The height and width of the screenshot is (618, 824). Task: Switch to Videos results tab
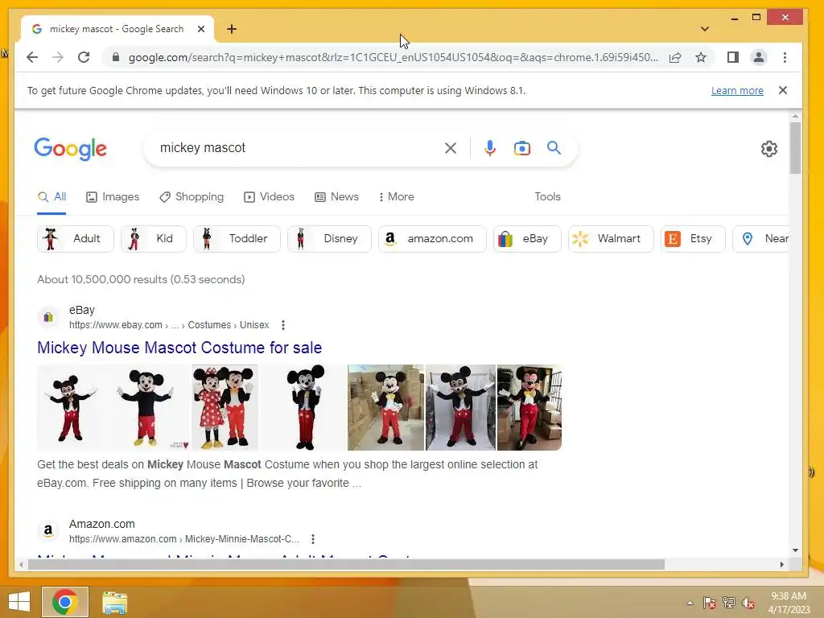click(x=269, y=197)
